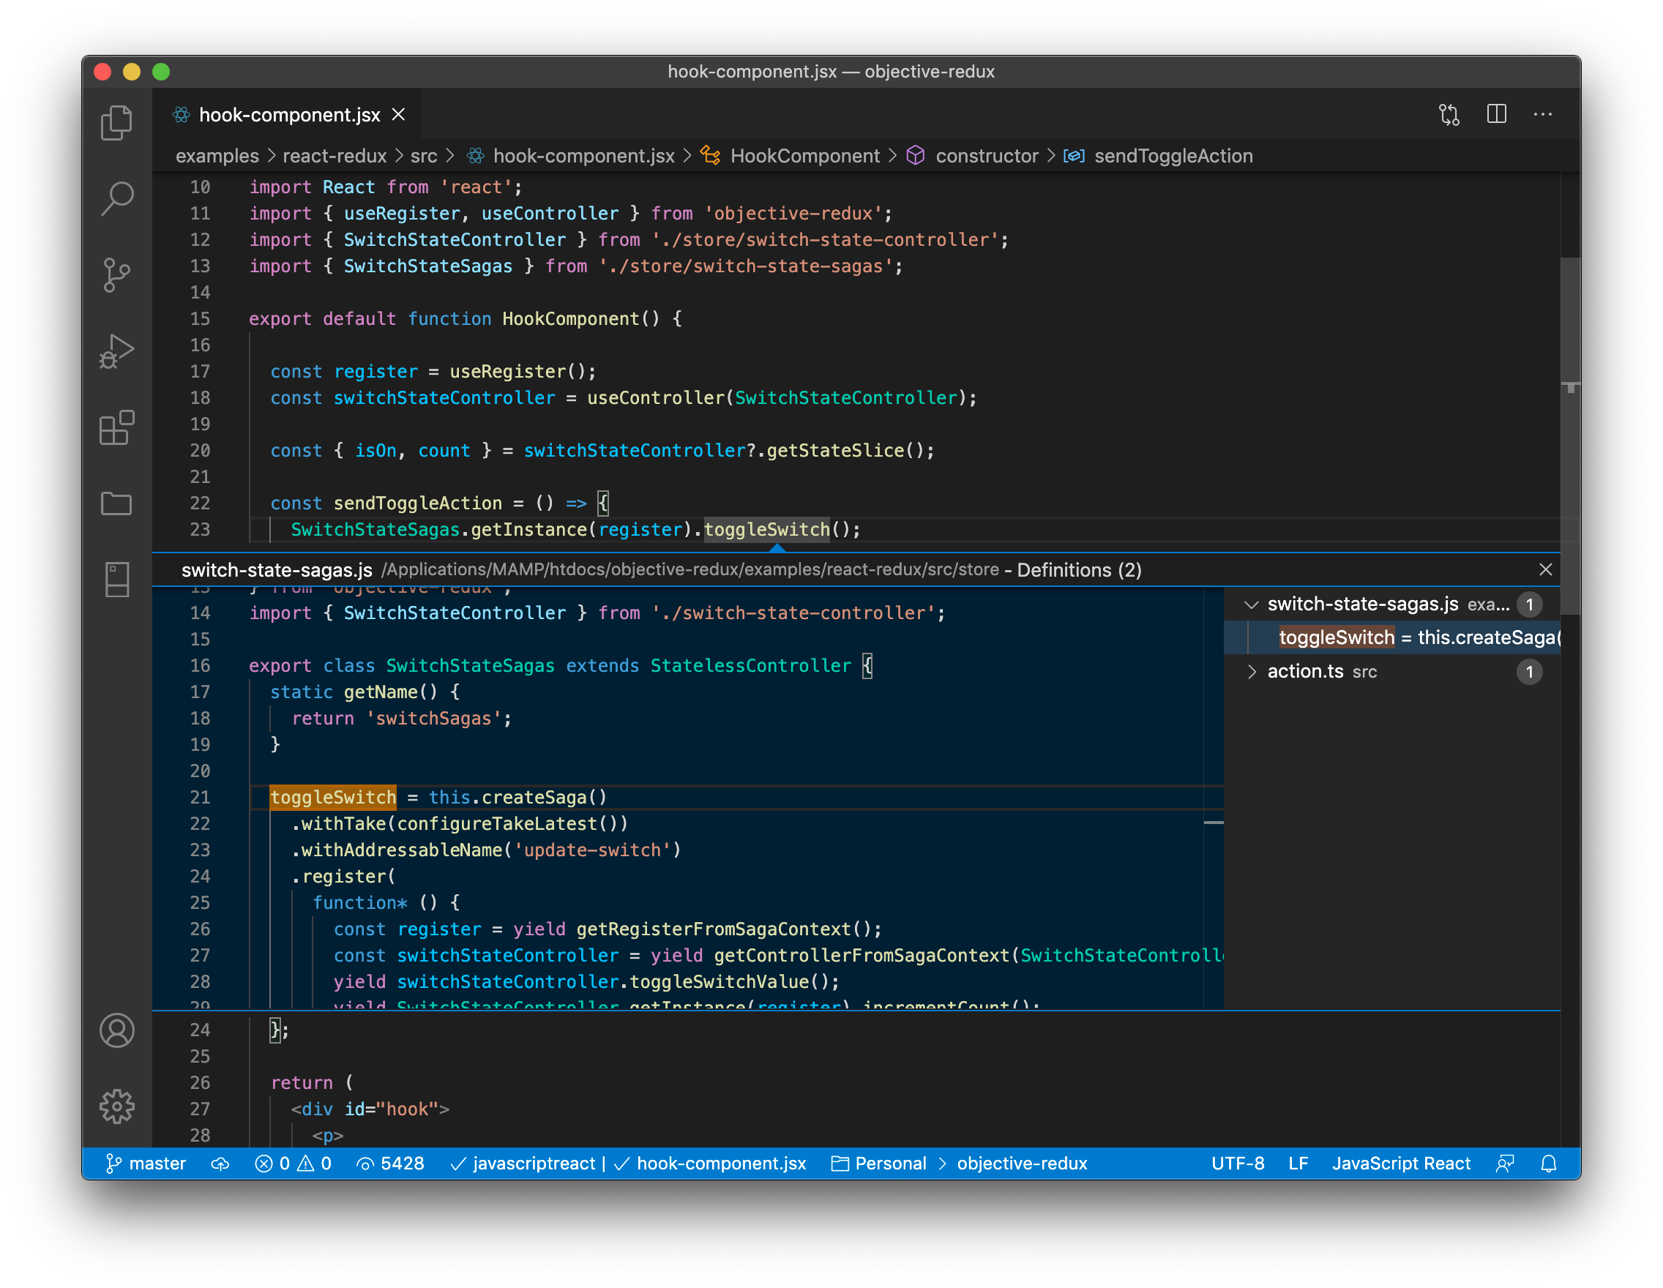Split the editor to the right

[x=1496, y=115]
